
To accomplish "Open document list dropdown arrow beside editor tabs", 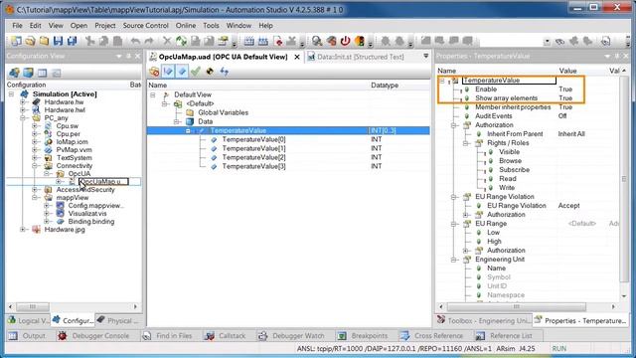I will point(426,56).
